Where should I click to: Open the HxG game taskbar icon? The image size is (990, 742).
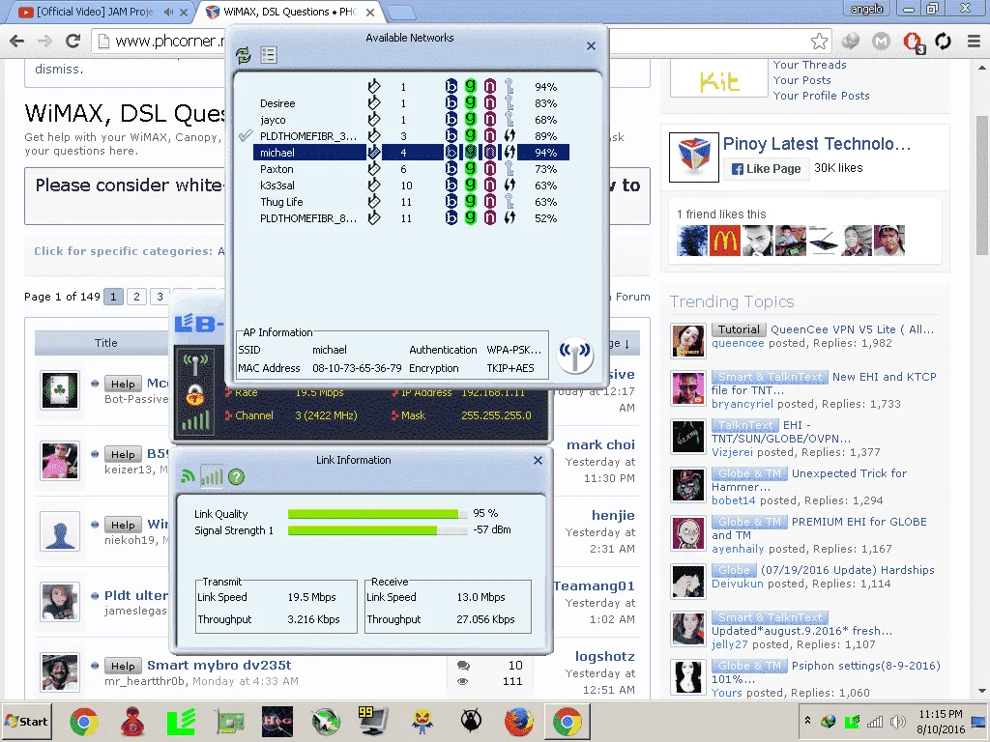(277, 721)
